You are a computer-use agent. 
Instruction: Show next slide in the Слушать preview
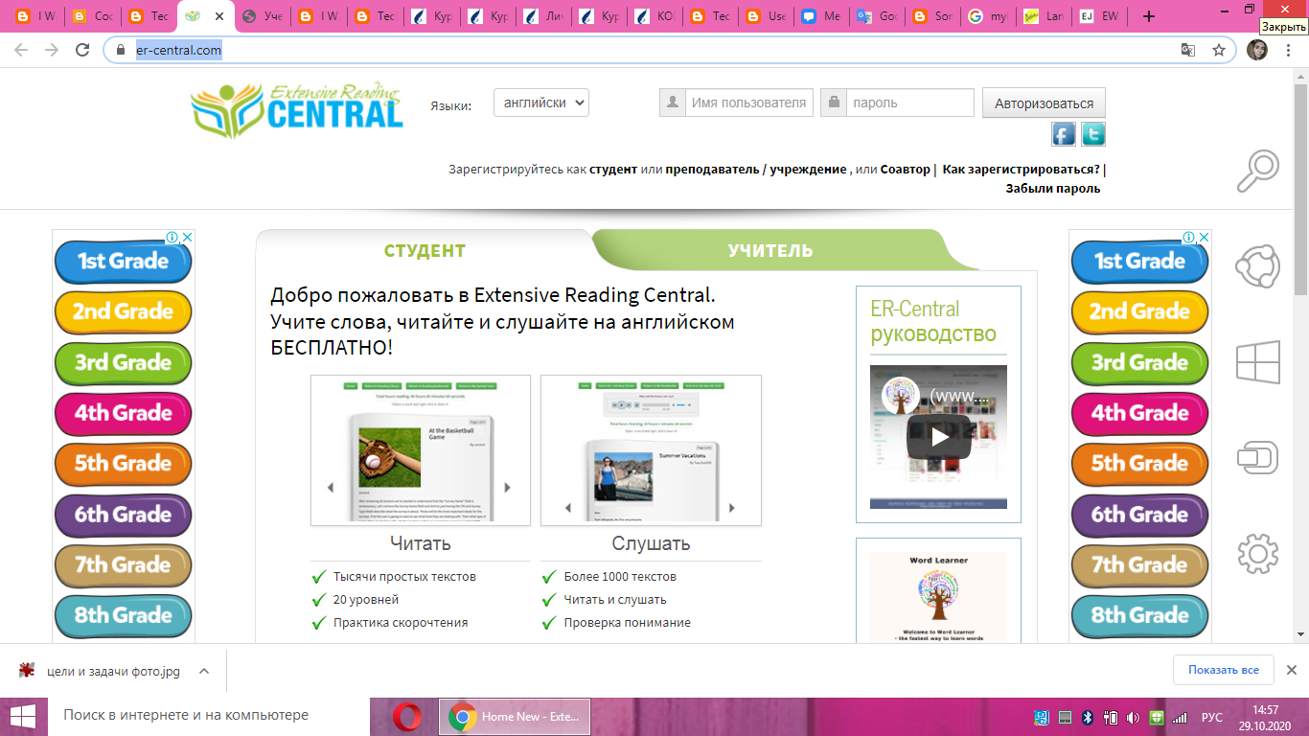tap(732, 508)
